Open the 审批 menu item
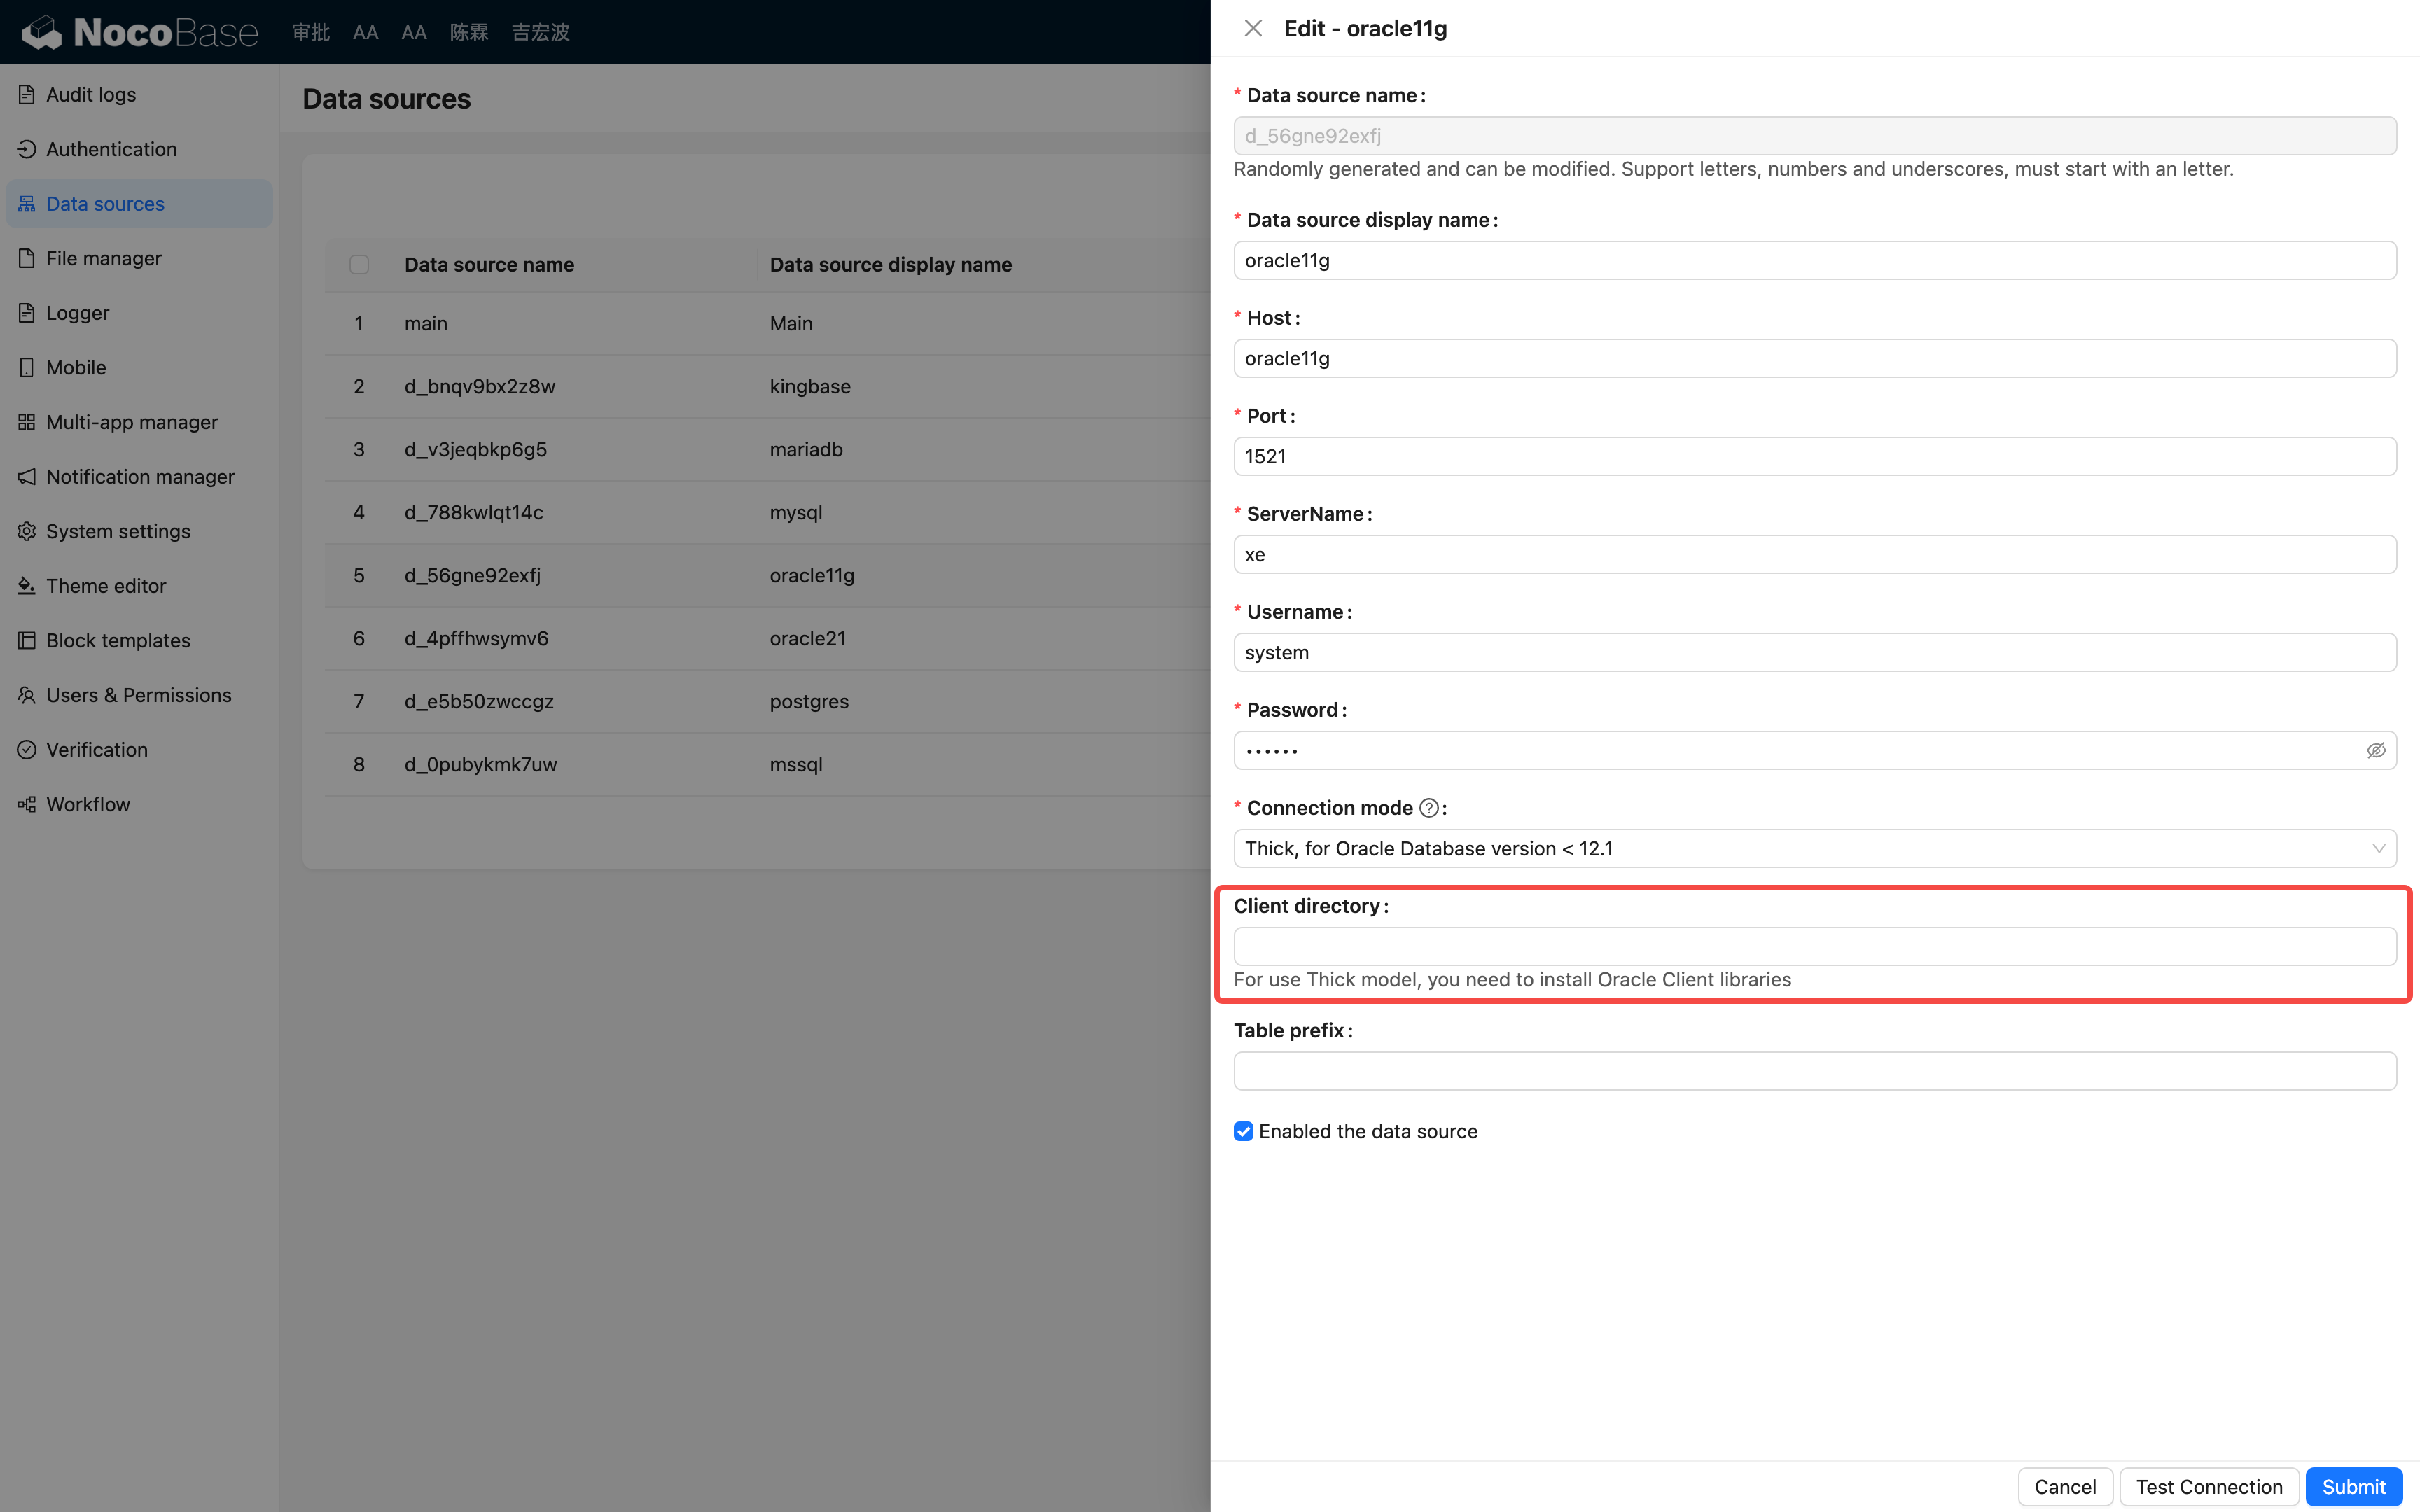The width and height of the screenshot is (2420, 1512). tap(310, 31)
